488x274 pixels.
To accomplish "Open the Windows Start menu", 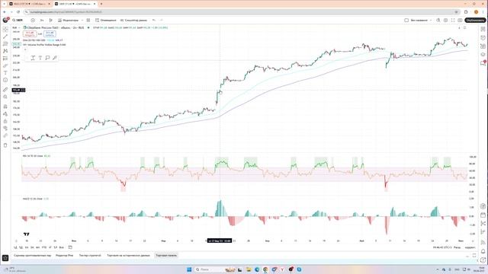I will [189, 269].
